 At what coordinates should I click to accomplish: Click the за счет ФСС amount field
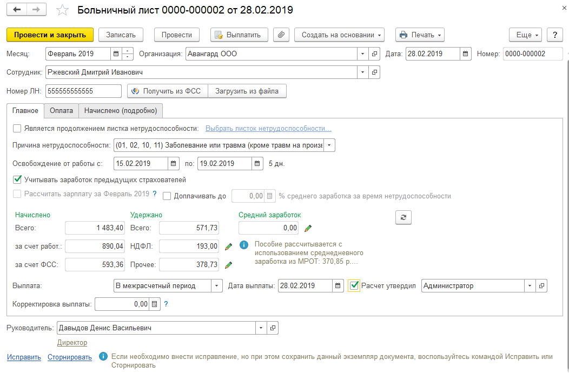pyautogui.click(x=95, y=264)
